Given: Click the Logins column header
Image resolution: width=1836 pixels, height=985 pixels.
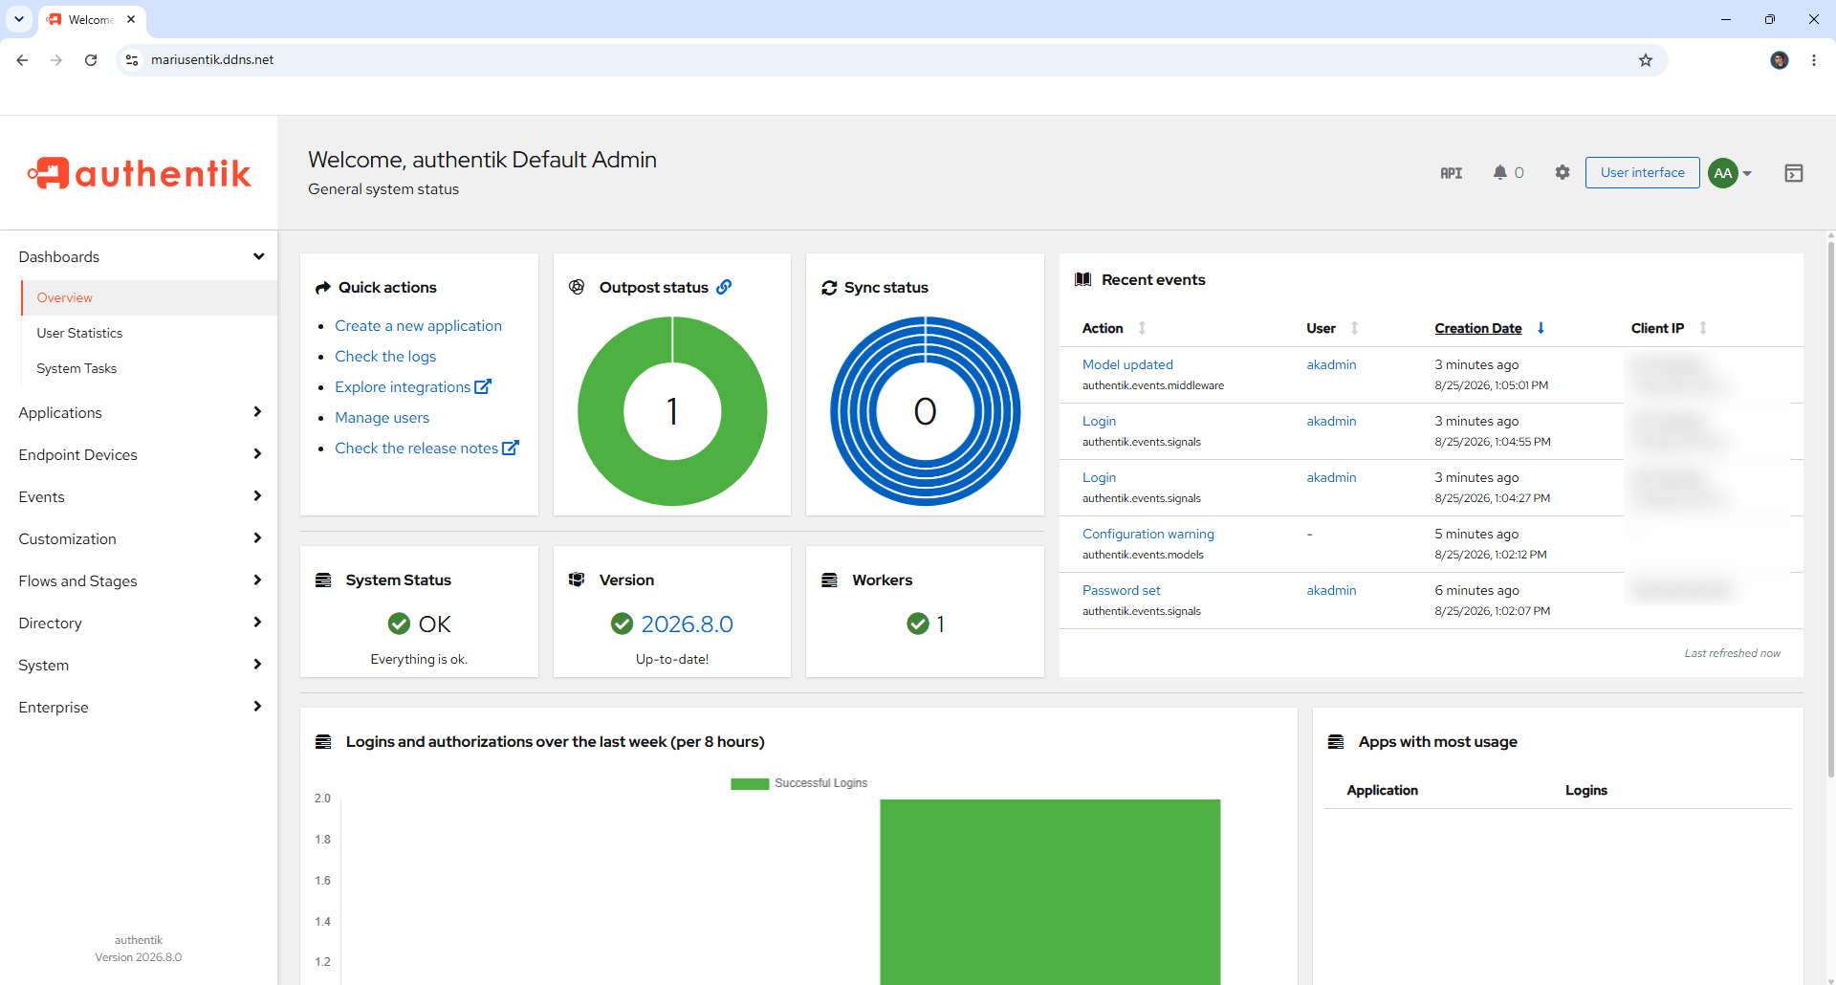Looking at the screenshot, I should (1585, 790).
